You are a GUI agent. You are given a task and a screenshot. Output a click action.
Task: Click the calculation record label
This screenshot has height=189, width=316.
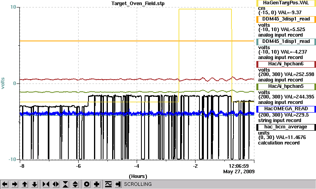point(279,143)
